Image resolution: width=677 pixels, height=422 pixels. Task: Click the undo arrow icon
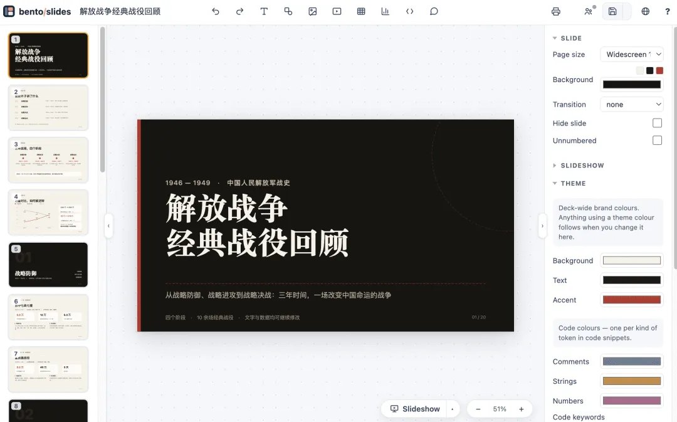tap(216, 12)
